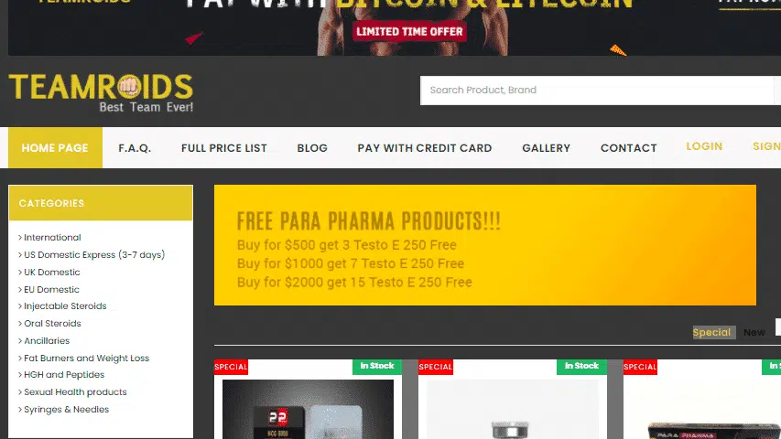The height and width of the screenshot is (439, 781).
Task: Click the Search Product, Brand field
Action: point(598,91)
